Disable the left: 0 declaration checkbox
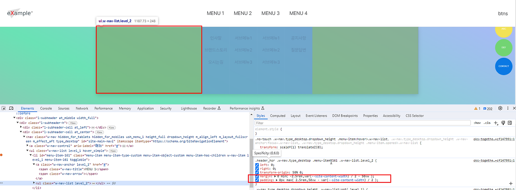 [257, 165]
